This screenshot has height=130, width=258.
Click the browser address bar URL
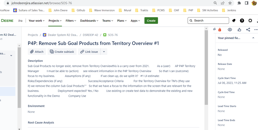(42, 3)
